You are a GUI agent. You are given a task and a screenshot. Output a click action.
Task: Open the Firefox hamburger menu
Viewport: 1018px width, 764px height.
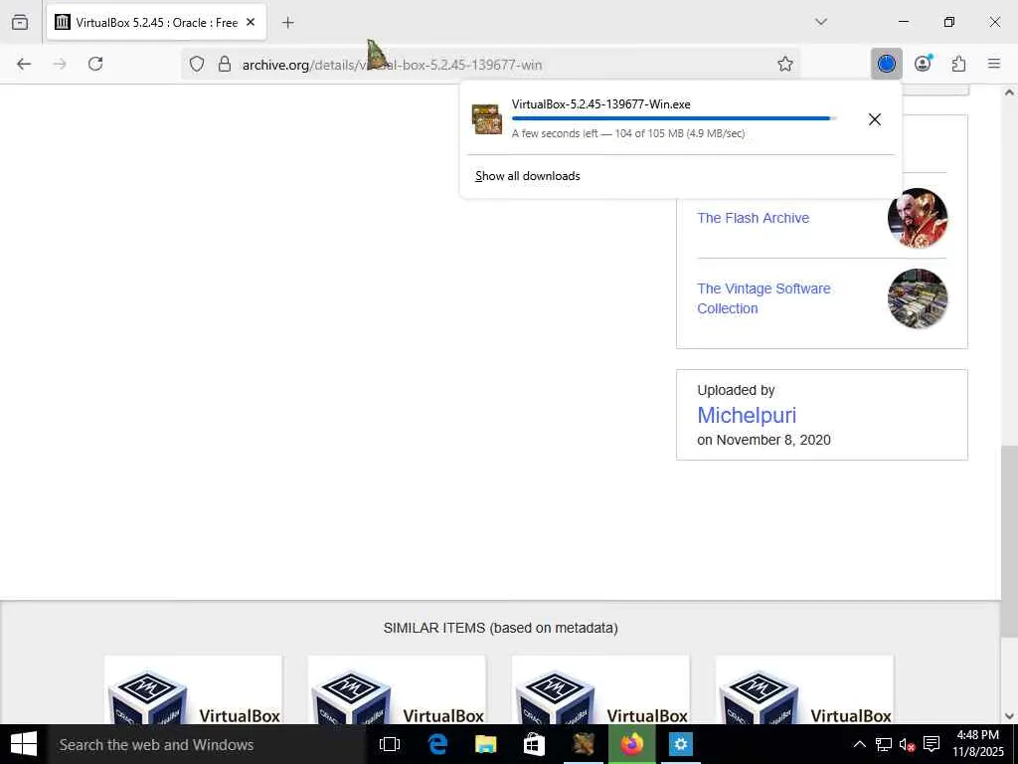coord(994,64)
